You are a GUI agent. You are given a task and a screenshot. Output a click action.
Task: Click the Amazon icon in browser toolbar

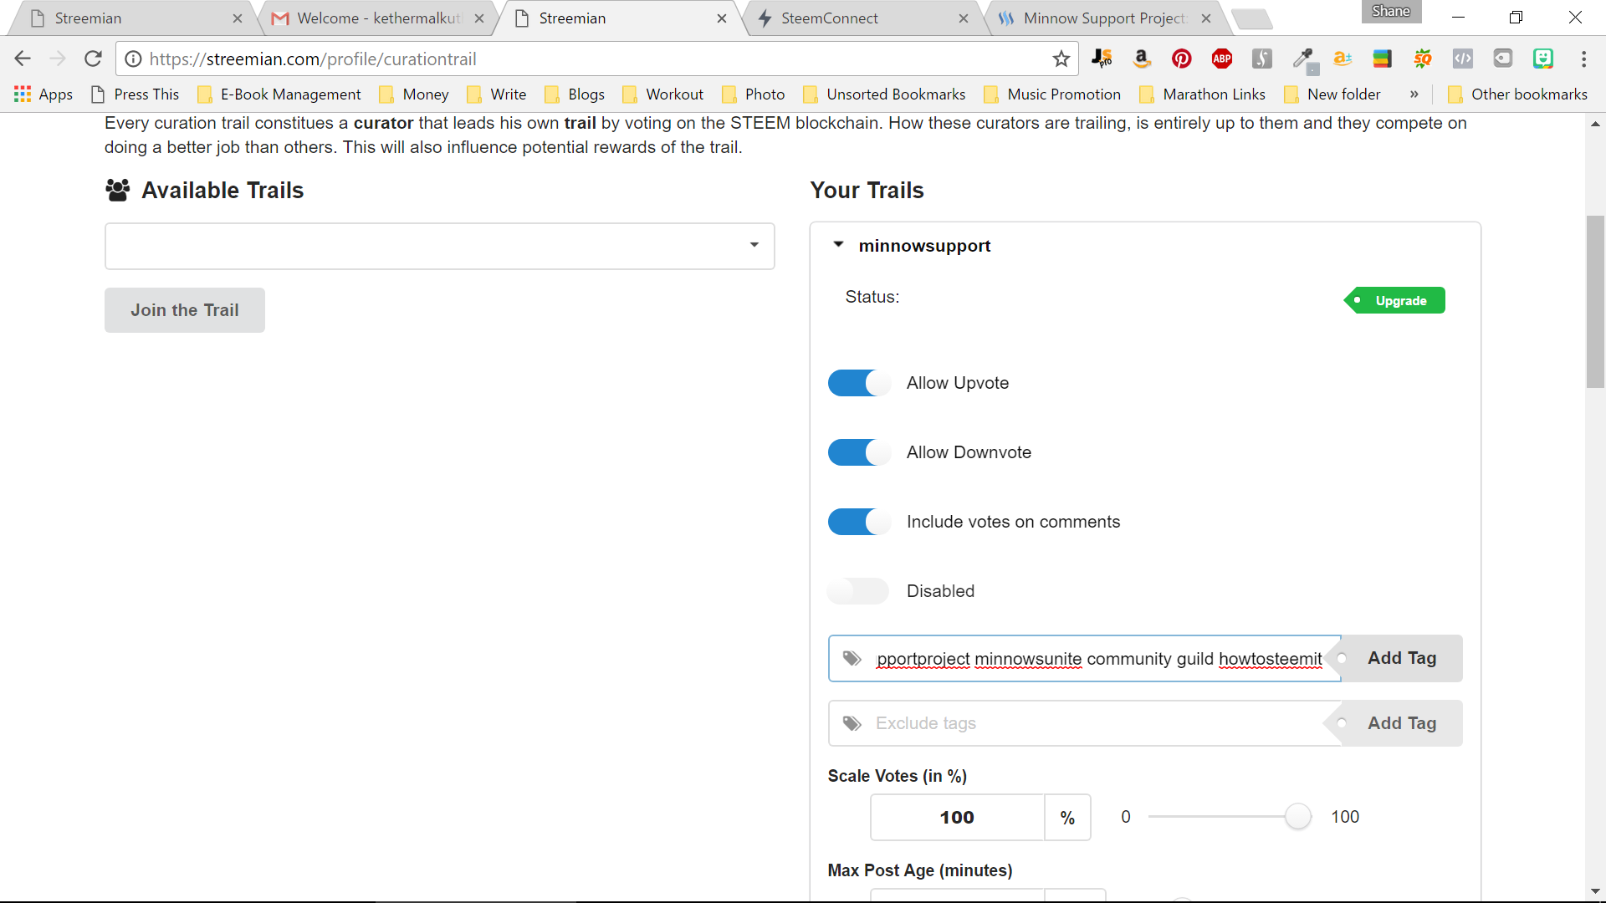pyautogui.click(x=1141, y=59)
